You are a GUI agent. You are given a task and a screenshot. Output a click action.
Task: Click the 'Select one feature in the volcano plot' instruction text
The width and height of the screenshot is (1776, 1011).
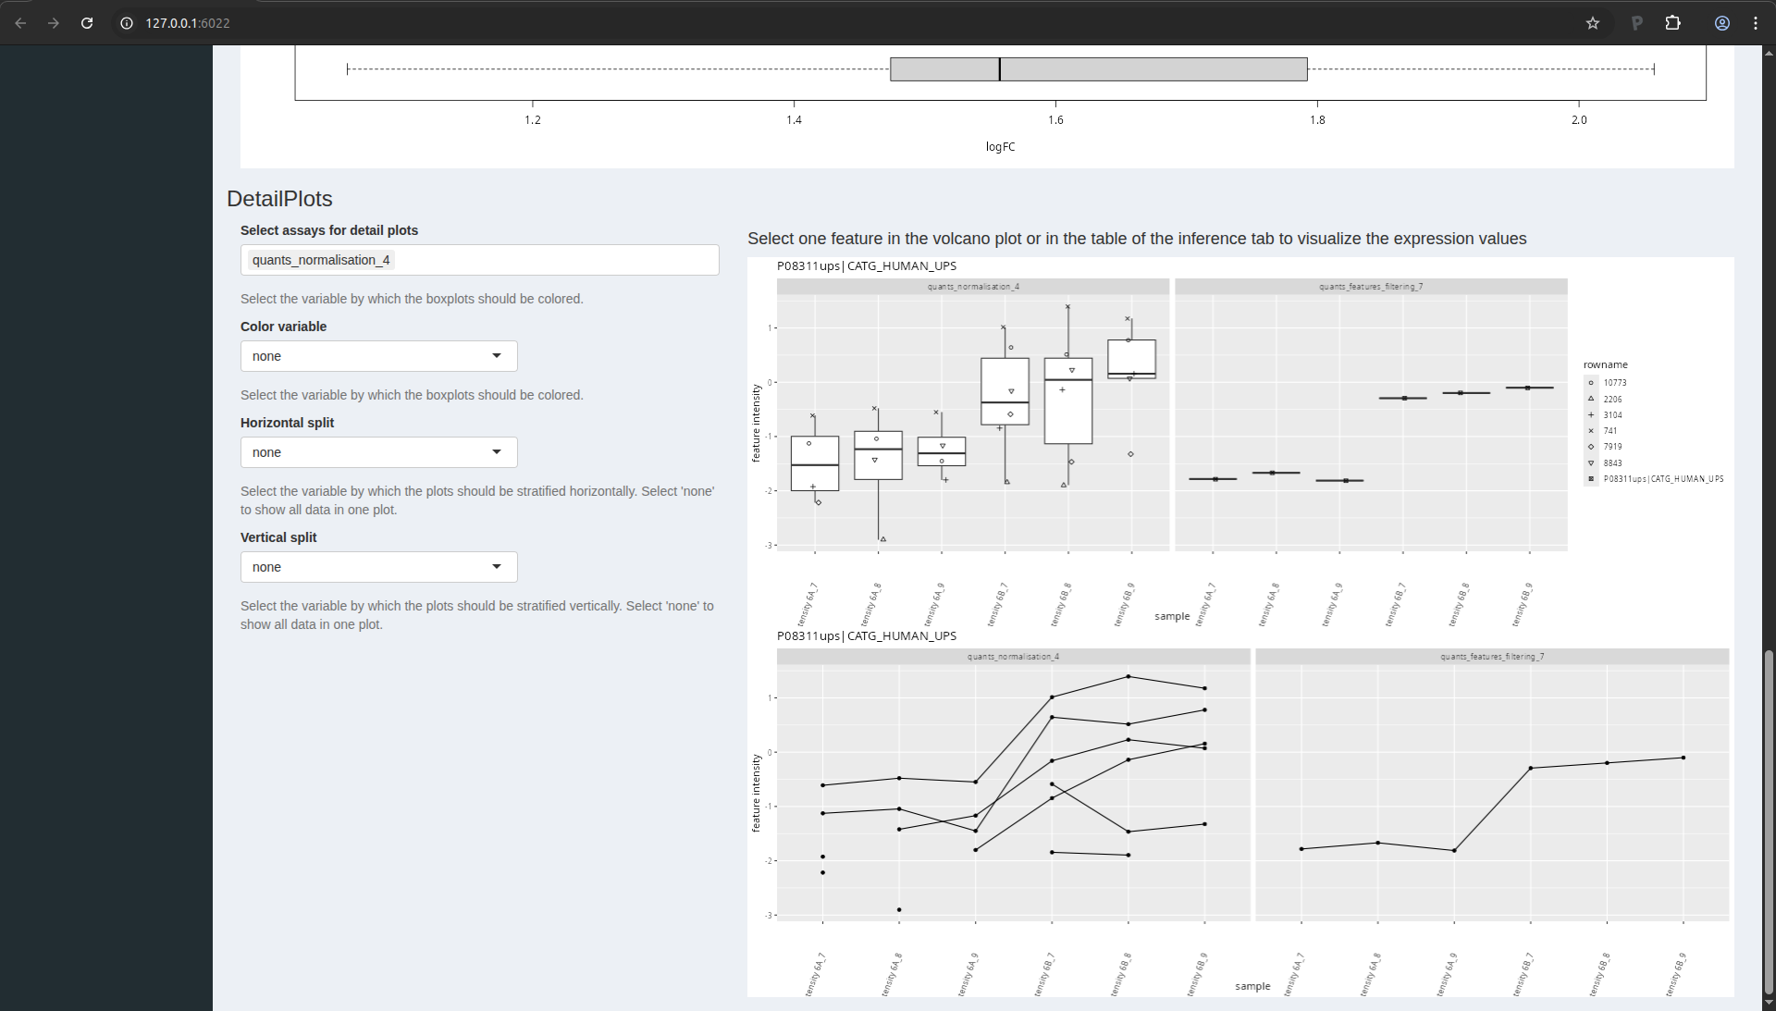[x=1137, y=239]
